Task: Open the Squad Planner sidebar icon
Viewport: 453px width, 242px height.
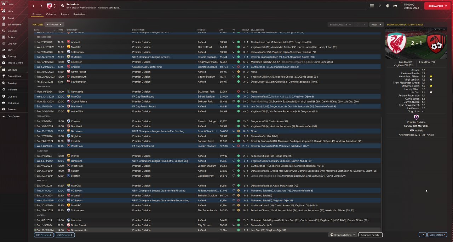Action: coord(3,25)
